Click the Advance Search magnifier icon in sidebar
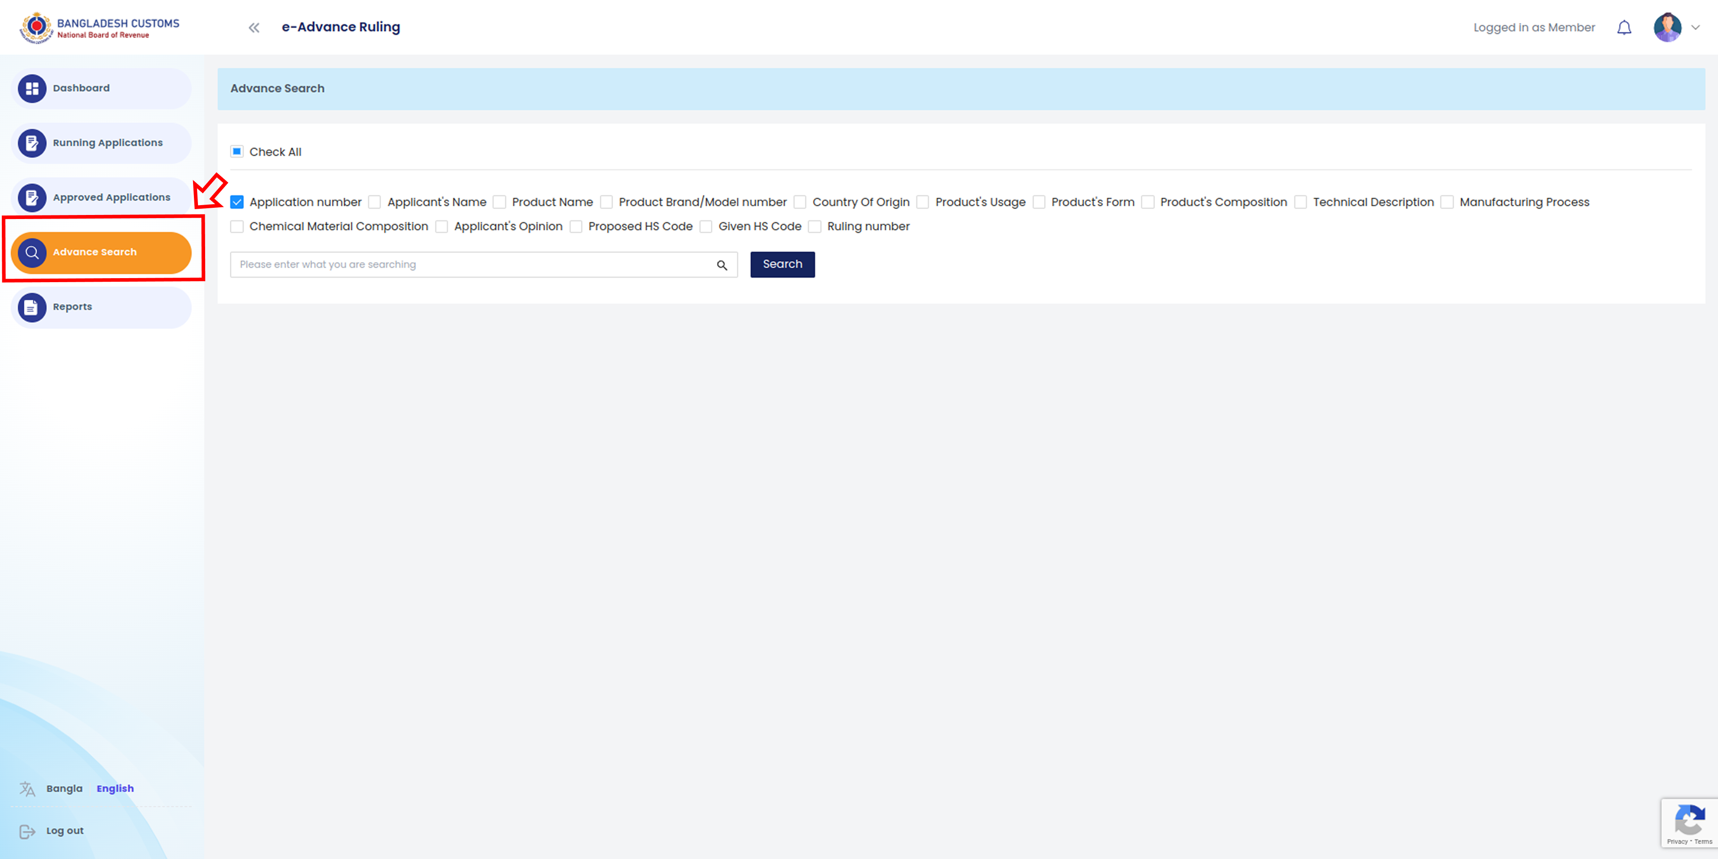This screenshot has height=859, width=1718. pyautogui.click(x=32, y=252)
